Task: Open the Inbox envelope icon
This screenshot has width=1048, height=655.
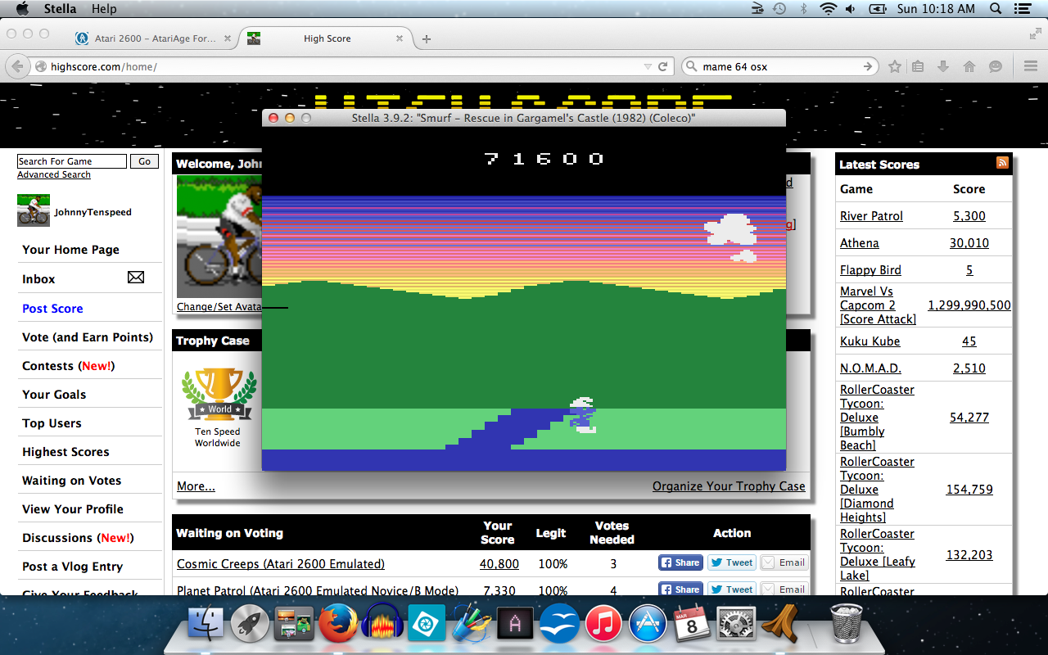Action: tap(136, 278)
